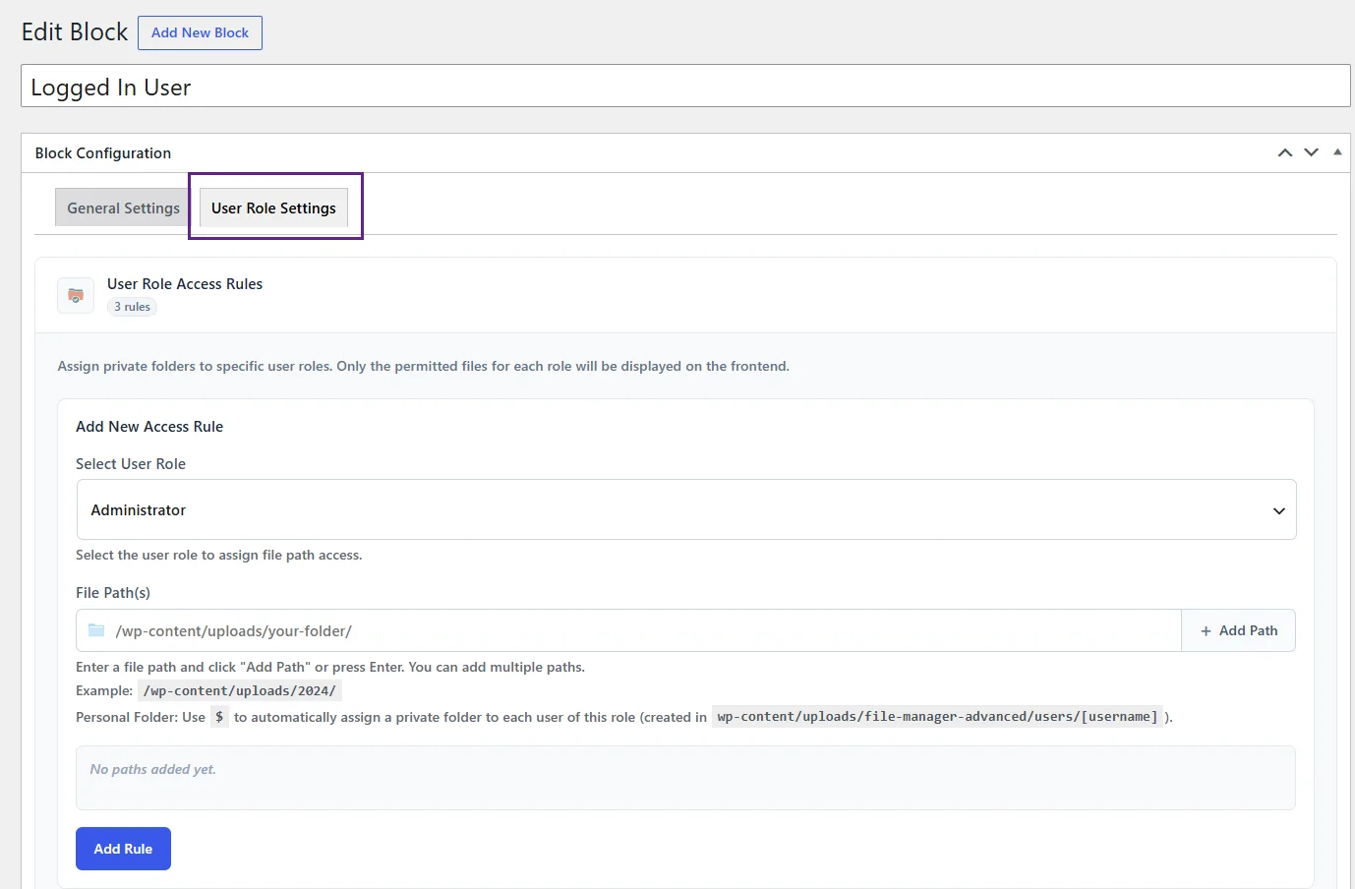Click the users/[username] path code text
The height and width of the screenshot is (889, 1355).
click(937, 716)
